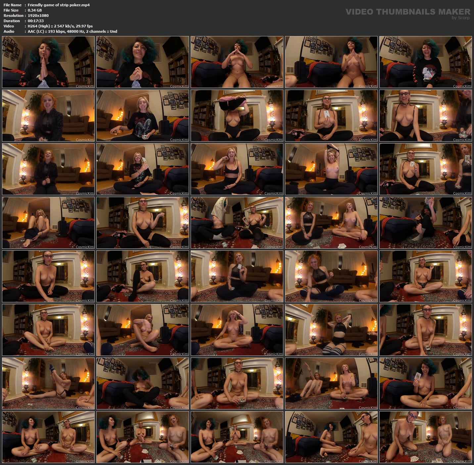Select first red-haired person by mosaic lamp thumbnail
The width and height of the screenshot is (474, 465).
pyautogui.click(x=48, y=115)
